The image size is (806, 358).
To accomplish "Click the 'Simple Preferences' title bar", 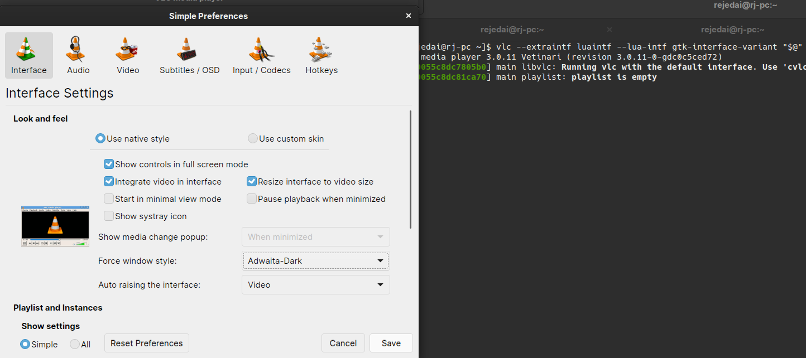I will click(x=208, y=16).
